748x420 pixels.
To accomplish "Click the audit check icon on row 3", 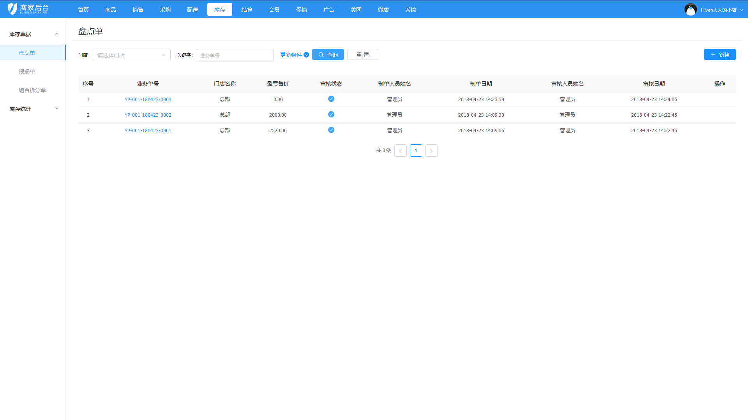I will click(331, 130).
